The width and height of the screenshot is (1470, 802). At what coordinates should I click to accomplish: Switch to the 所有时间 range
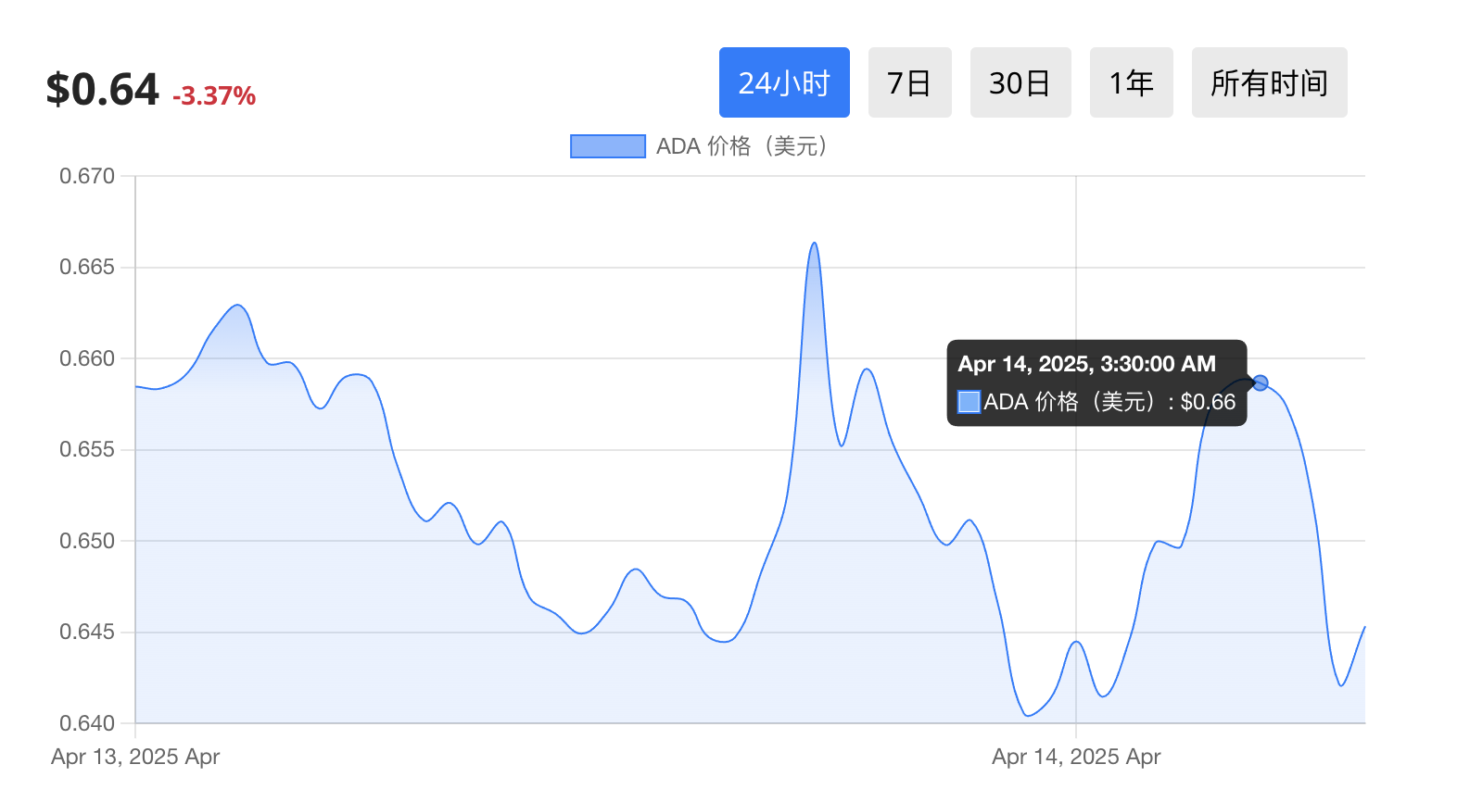pyautogui.click(x=1269, y=82)
